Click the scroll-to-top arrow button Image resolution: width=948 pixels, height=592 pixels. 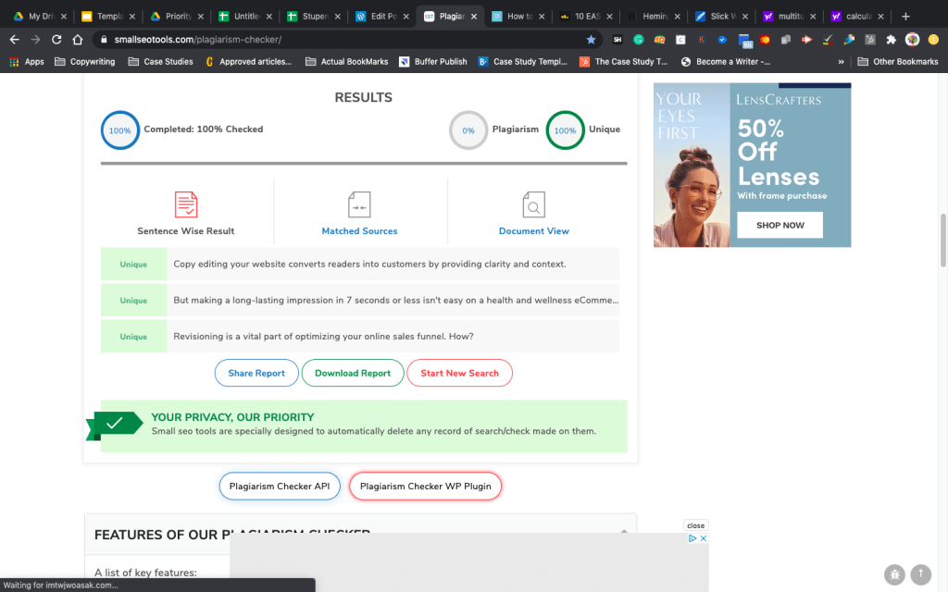[920, 574]
